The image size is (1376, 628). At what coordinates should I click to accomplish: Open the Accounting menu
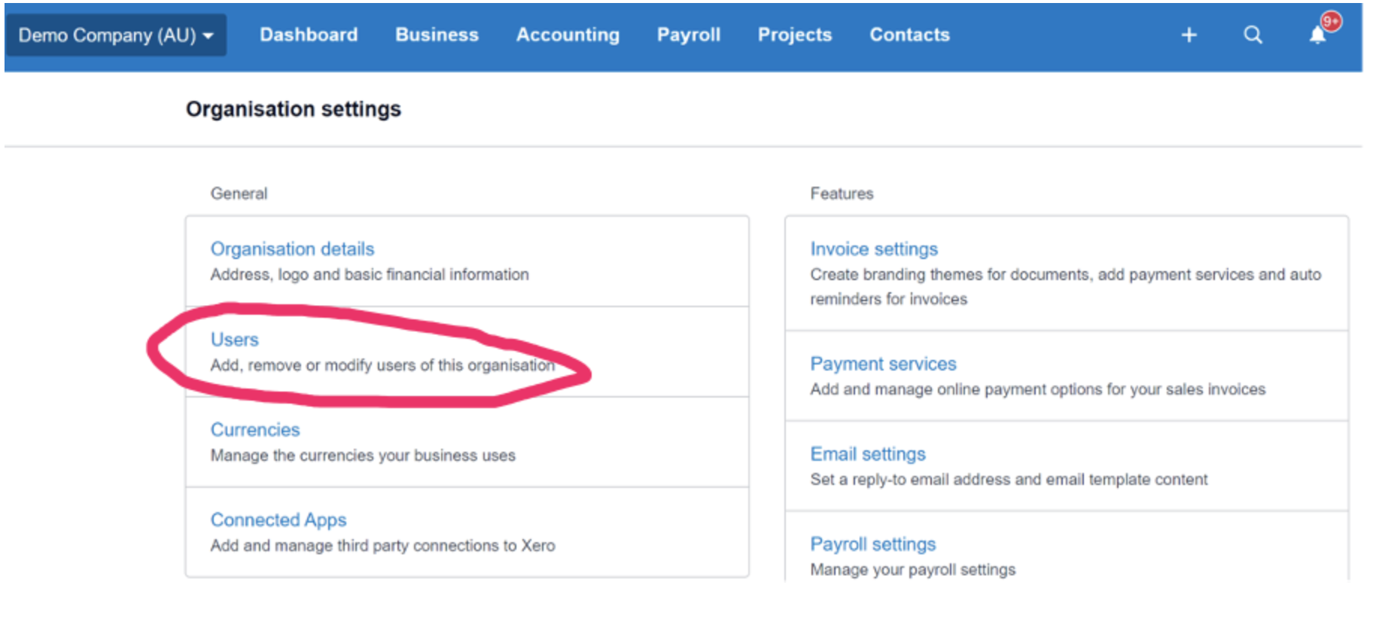(x=568, y=35)
